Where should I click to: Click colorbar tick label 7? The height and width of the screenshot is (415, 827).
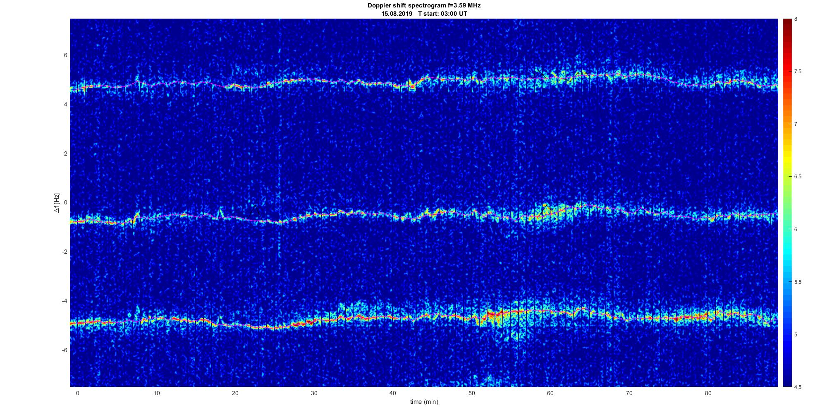[796, 124]
